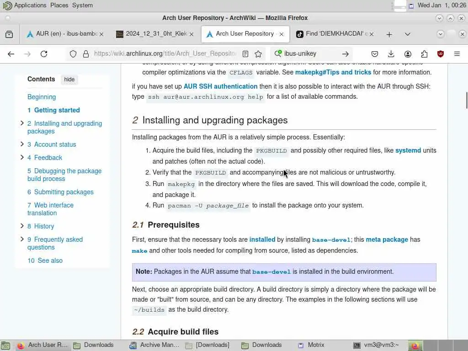Open the MATE logo icon in top panel

7,5
